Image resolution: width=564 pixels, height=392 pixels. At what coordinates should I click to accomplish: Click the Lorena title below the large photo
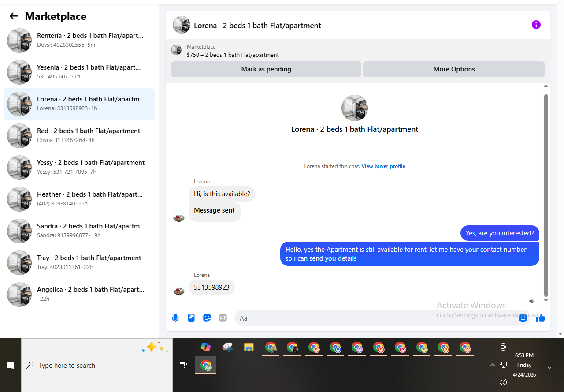point(355,130)
